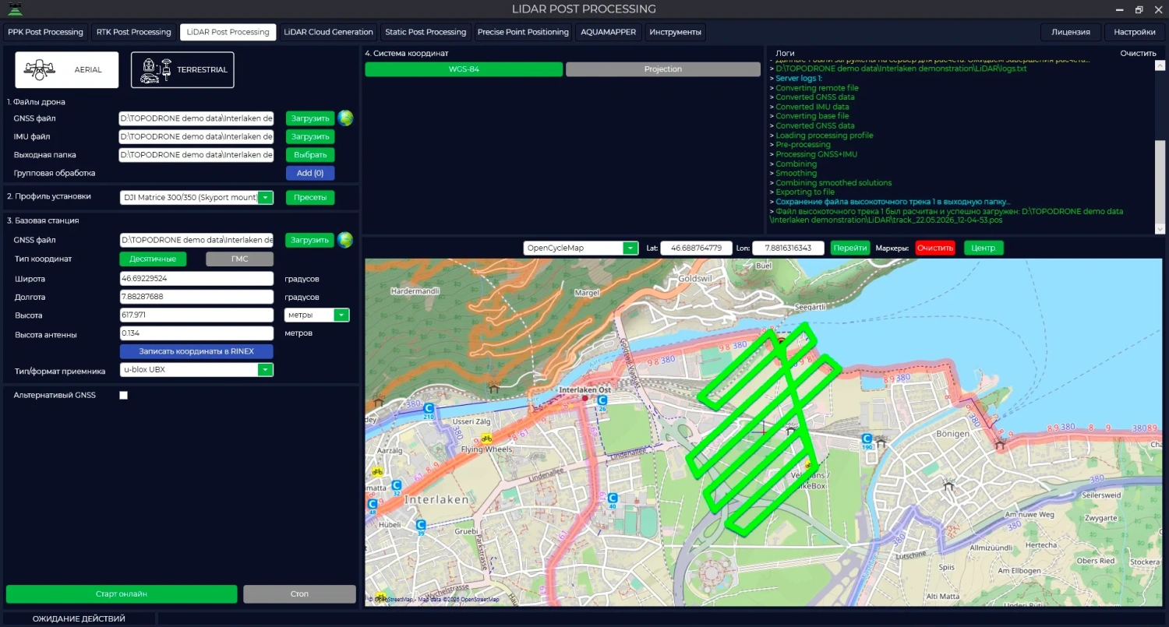Click the map Lon input field
Image resolution: width=1169 pixels, height=627 pixels.
click(x=788, y=248)
